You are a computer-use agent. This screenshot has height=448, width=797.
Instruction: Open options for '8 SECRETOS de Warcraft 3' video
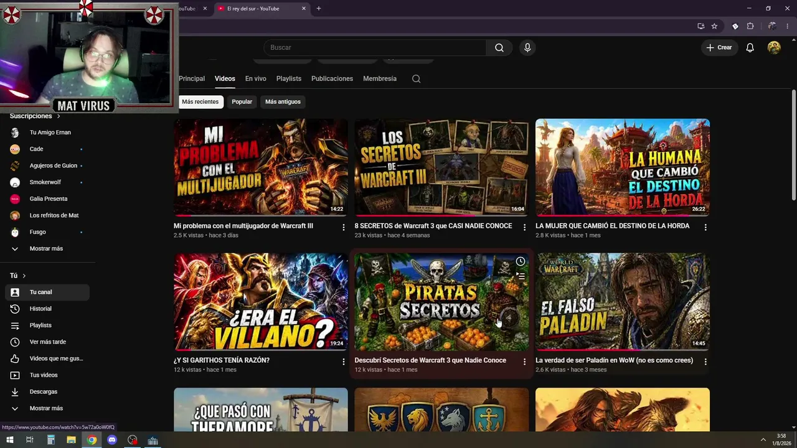point(524,228)
